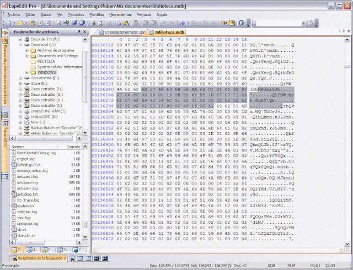Click the folder tree vertical scrollbar thumb
Screen dimensions: 353x270
(85, 77)
